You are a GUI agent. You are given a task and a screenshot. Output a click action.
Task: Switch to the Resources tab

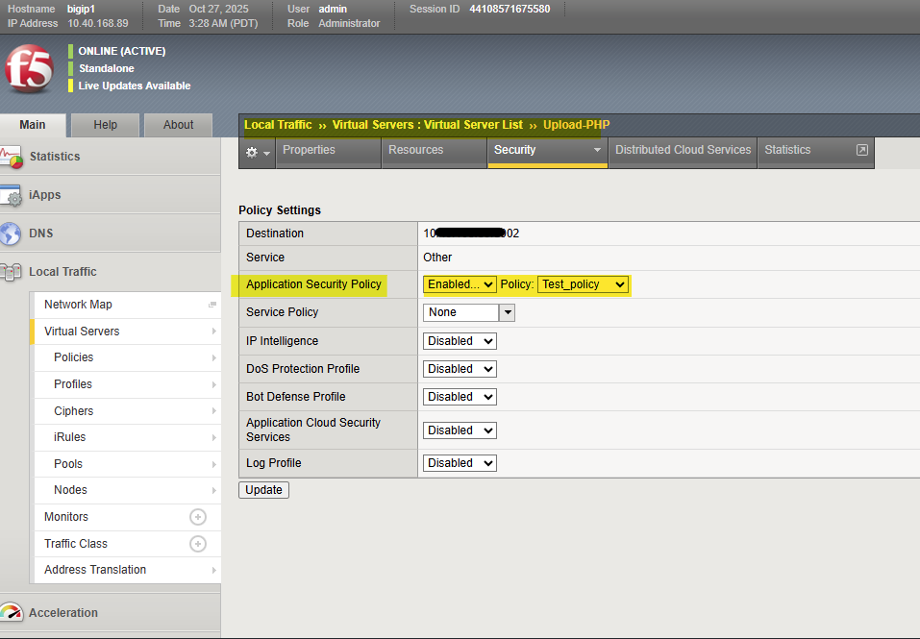tap(415, 150)
